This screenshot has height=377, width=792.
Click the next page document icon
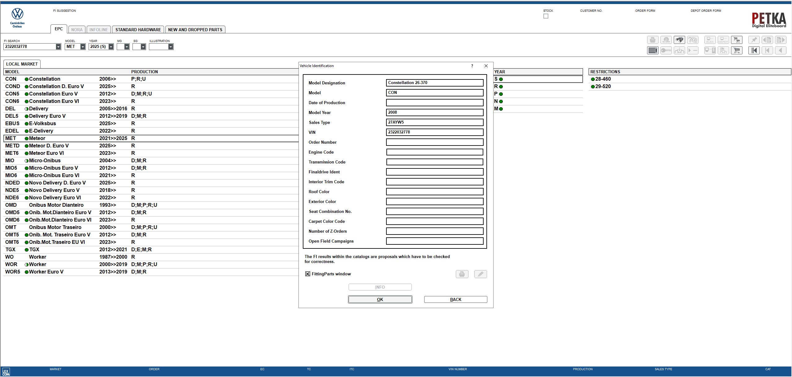tap(781, 40)
